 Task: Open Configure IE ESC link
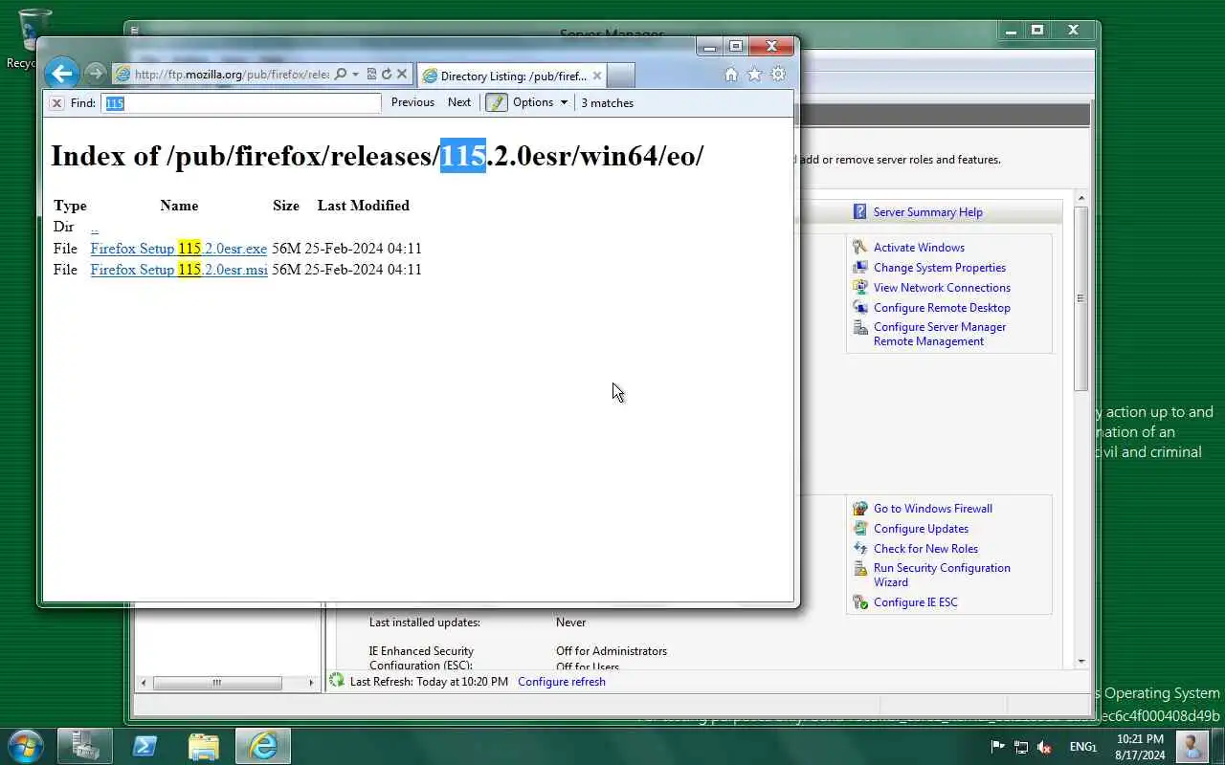915,602
